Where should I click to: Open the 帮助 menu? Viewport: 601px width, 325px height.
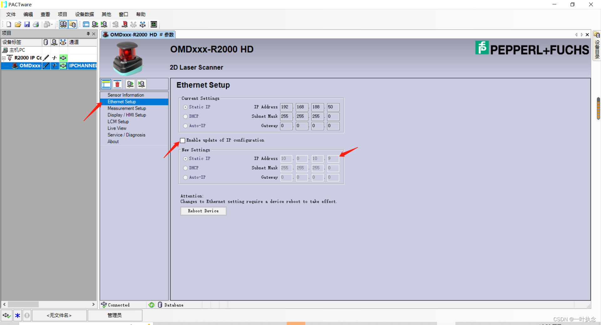141,14
